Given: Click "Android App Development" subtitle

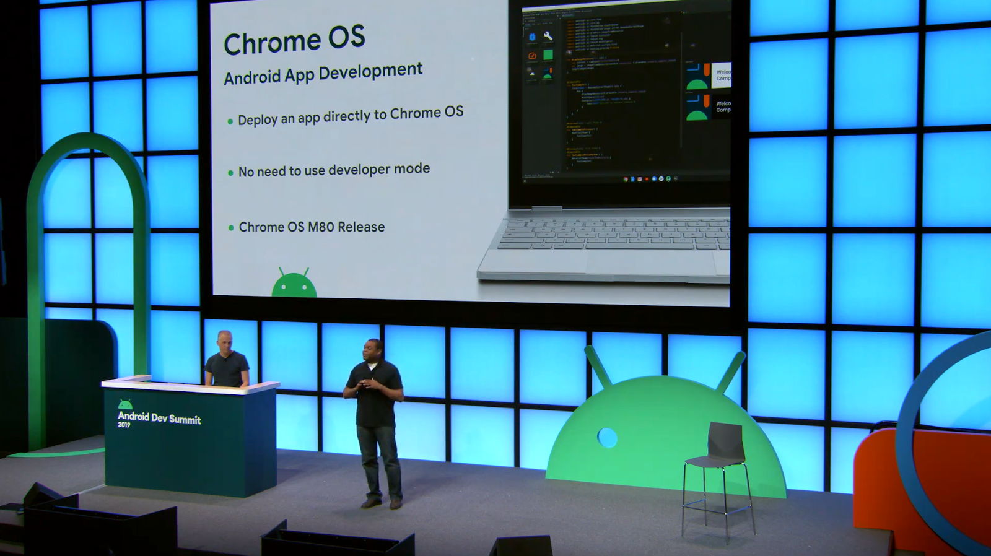Looking at the screenshot, I should click(x=323, y=74).
